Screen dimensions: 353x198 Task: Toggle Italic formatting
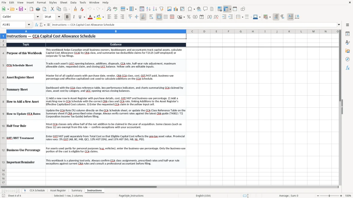(74, 17)
